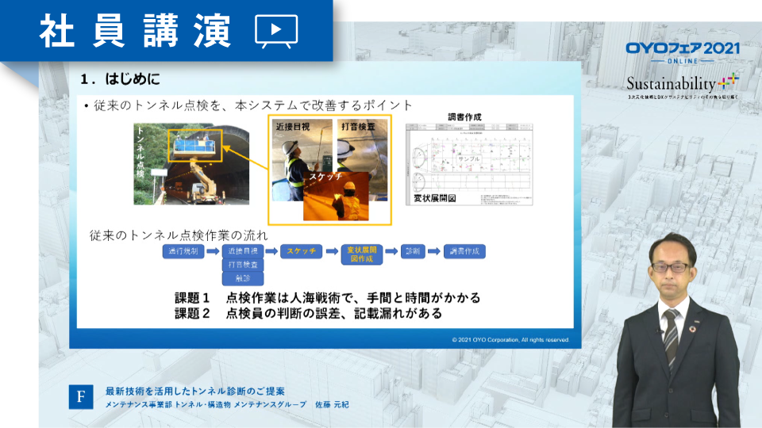This screenshot has width=762, height=428.
Task: Click the 変状展開図作成 flow box
Action: tap(362, 254)
